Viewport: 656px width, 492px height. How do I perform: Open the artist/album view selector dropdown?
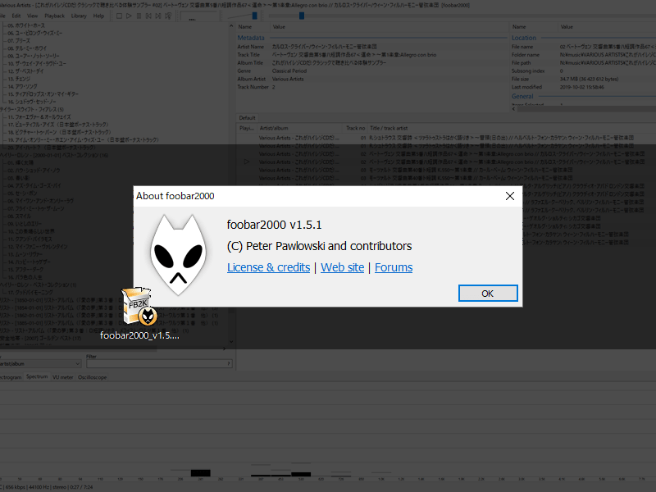tap(78, 363)
